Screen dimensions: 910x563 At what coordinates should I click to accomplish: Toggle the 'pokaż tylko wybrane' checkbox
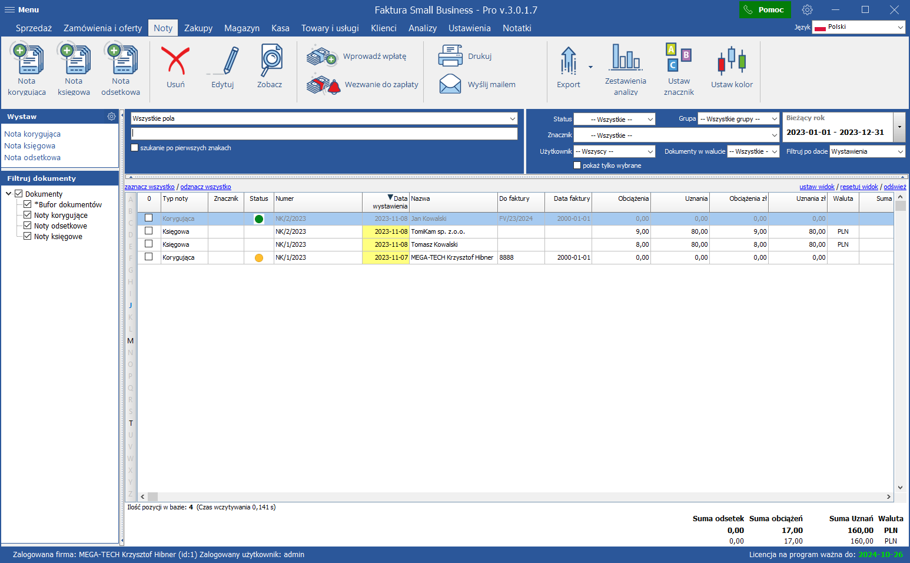577,165
